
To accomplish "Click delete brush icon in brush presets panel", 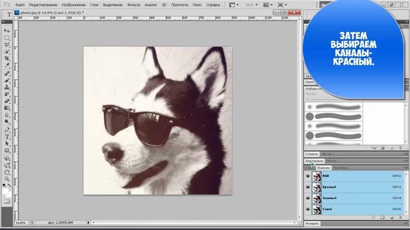I will pos(400,148).
